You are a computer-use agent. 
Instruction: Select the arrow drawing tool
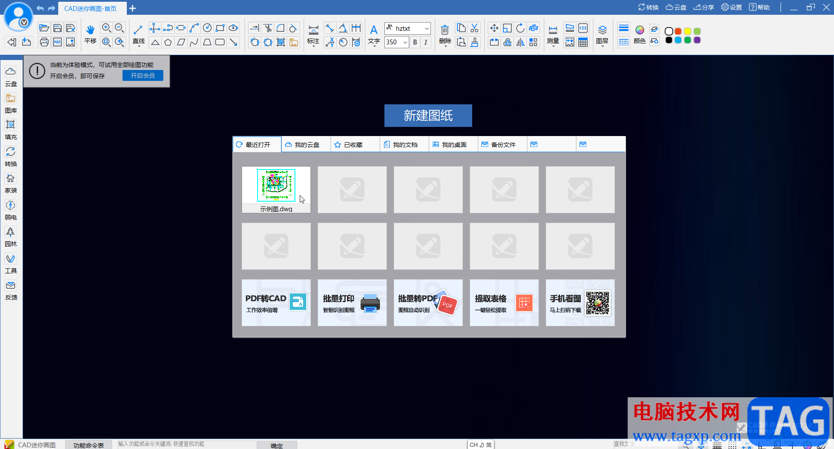[234, 42]
